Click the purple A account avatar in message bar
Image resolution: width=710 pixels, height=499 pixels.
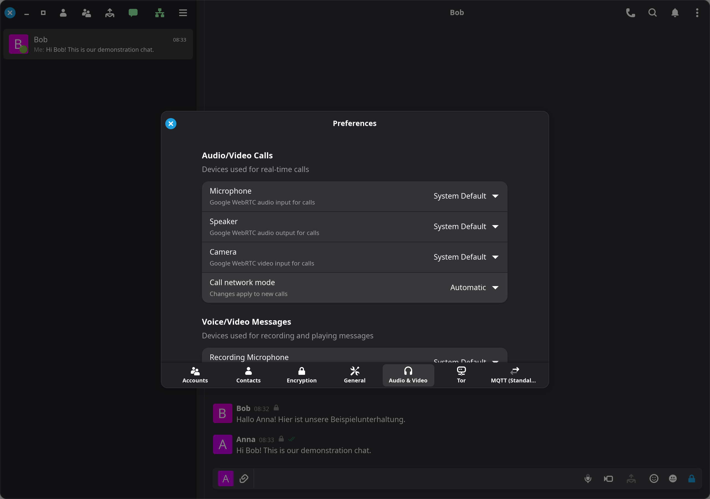coord(226,478)
